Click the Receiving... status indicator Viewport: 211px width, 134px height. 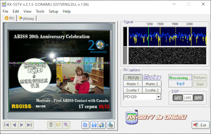tap(180, 78)
